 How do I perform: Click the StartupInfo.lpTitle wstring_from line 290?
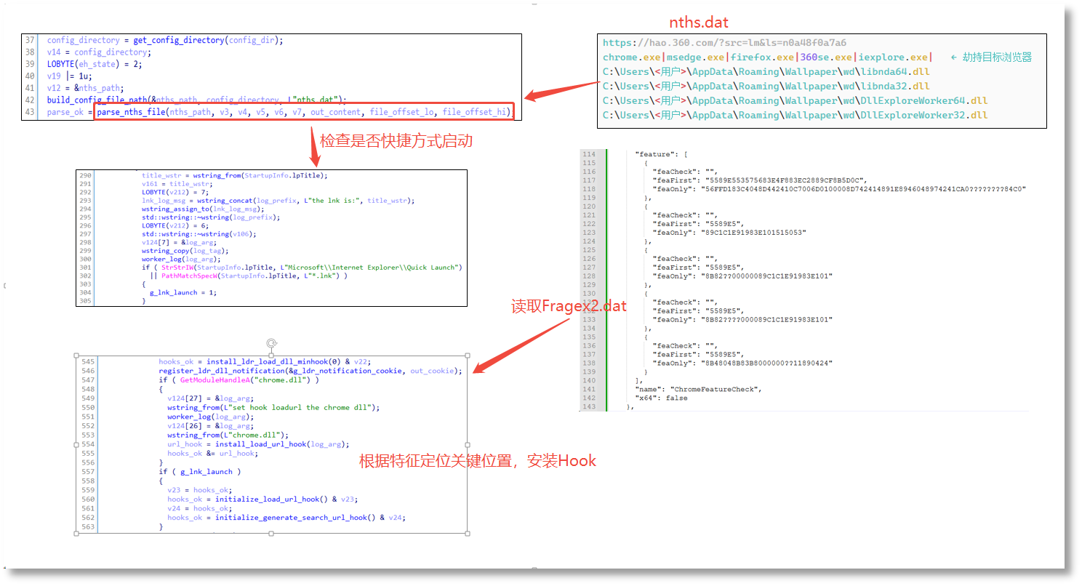click(234, 175)
